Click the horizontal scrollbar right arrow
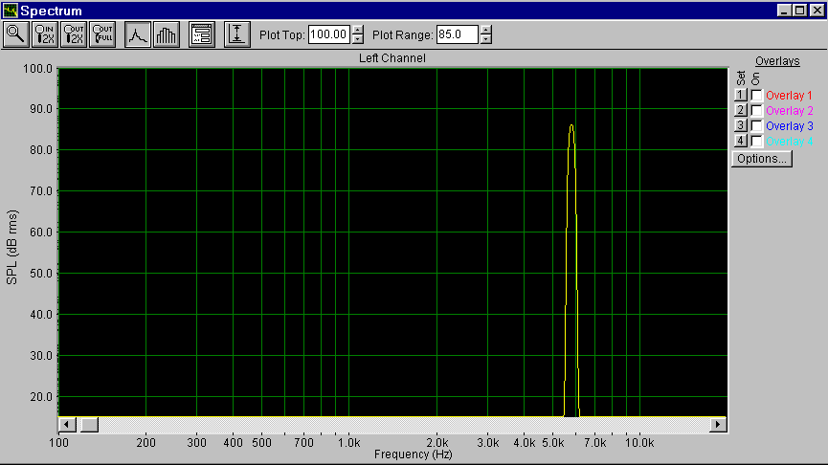 pyautogui.click(x=718, y=425)
